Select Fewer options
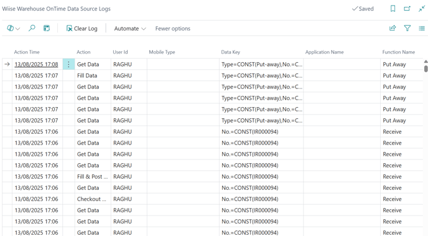The image size is (428, 236). pos(173,29)
